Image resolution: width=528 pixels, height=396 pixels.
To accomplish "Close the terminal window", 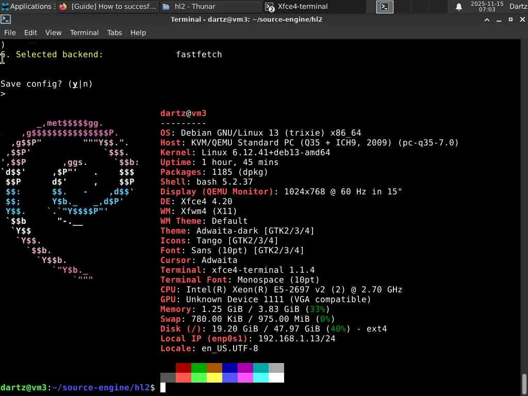I will pyautogui.click(x=523, y=20).
